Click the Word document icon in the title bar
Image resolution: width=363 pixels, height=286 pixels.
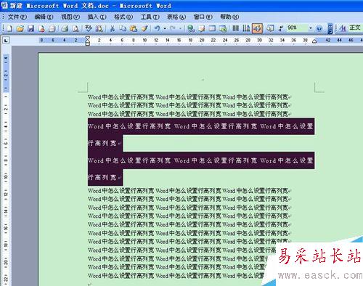(x=4, y=5)
